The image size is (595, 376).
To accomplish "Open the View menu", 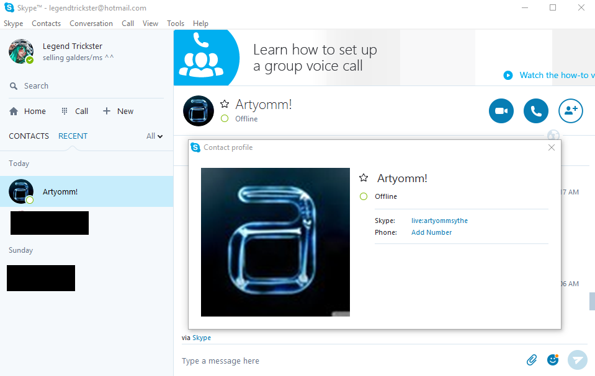I will click(x=150, y=24).
